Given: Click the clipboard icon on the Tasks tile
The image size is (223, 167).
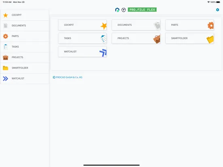Looking at the screenshot, I should tap(103, 39).
